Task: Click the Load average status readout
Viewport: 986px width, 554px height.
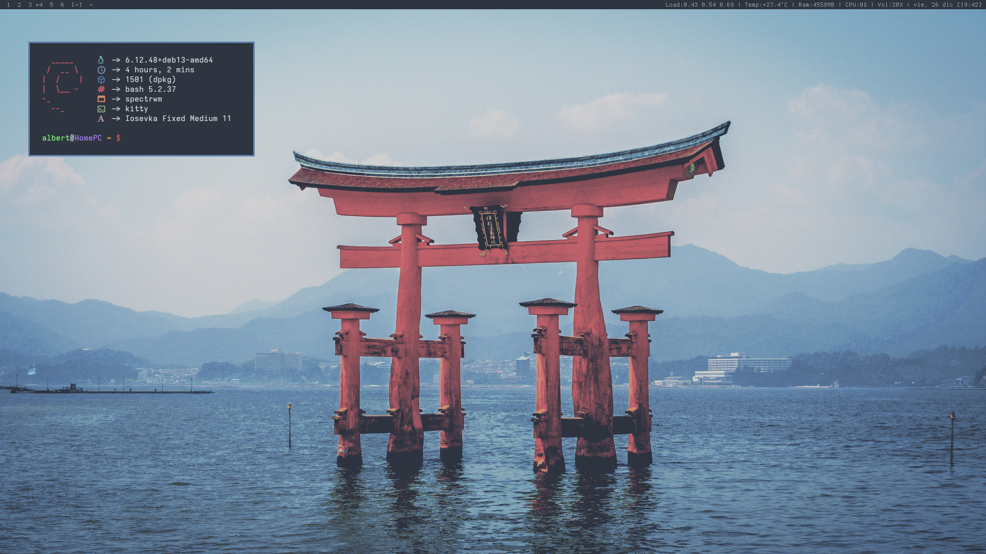Action: (699, 5)
